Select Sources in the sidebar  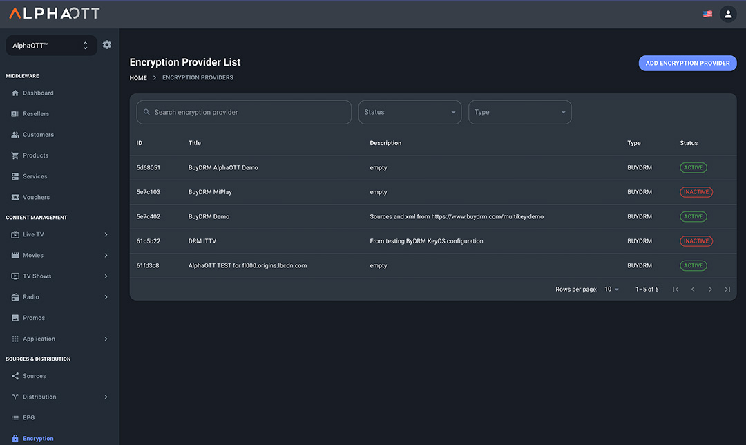tap(34, 376)
